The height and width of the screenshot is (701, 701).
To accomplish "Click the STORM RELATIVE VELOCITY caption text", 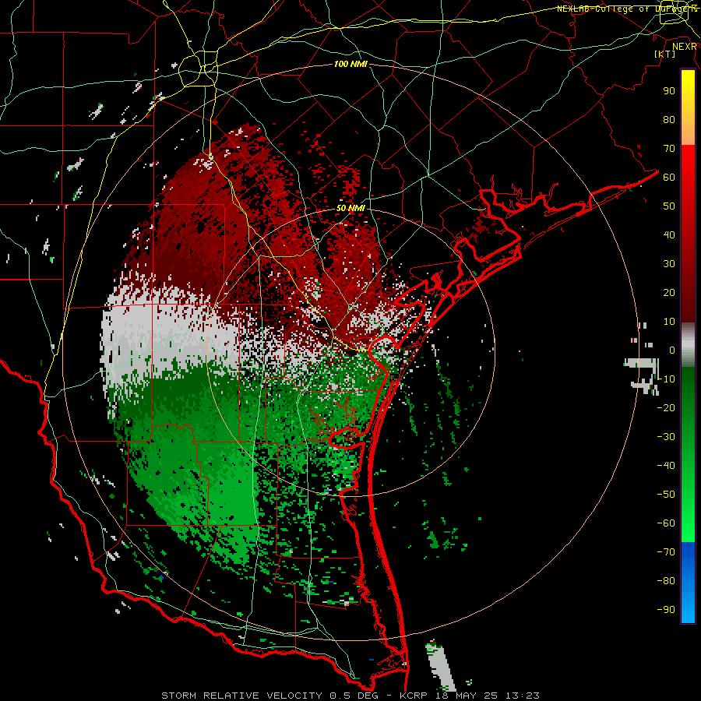I will 241,696.
